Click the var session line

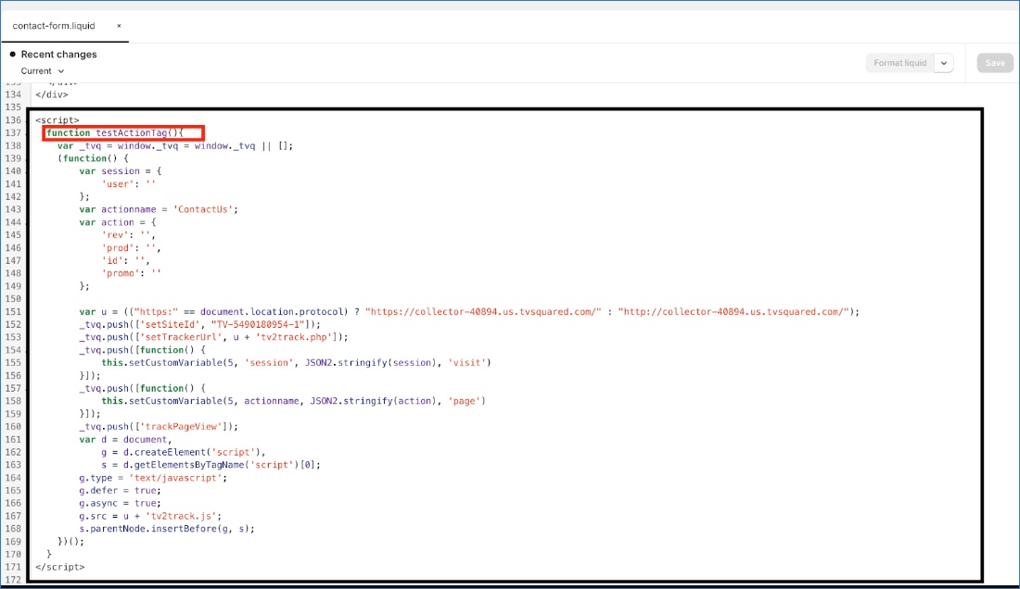pos(121,171)
